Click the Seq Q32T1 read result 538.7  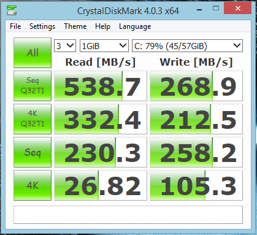(101, 86)
